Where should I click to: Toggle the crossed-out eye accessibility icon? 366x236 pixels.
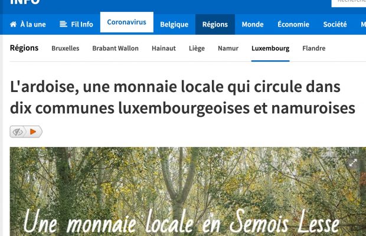click(x=18, y=132)
